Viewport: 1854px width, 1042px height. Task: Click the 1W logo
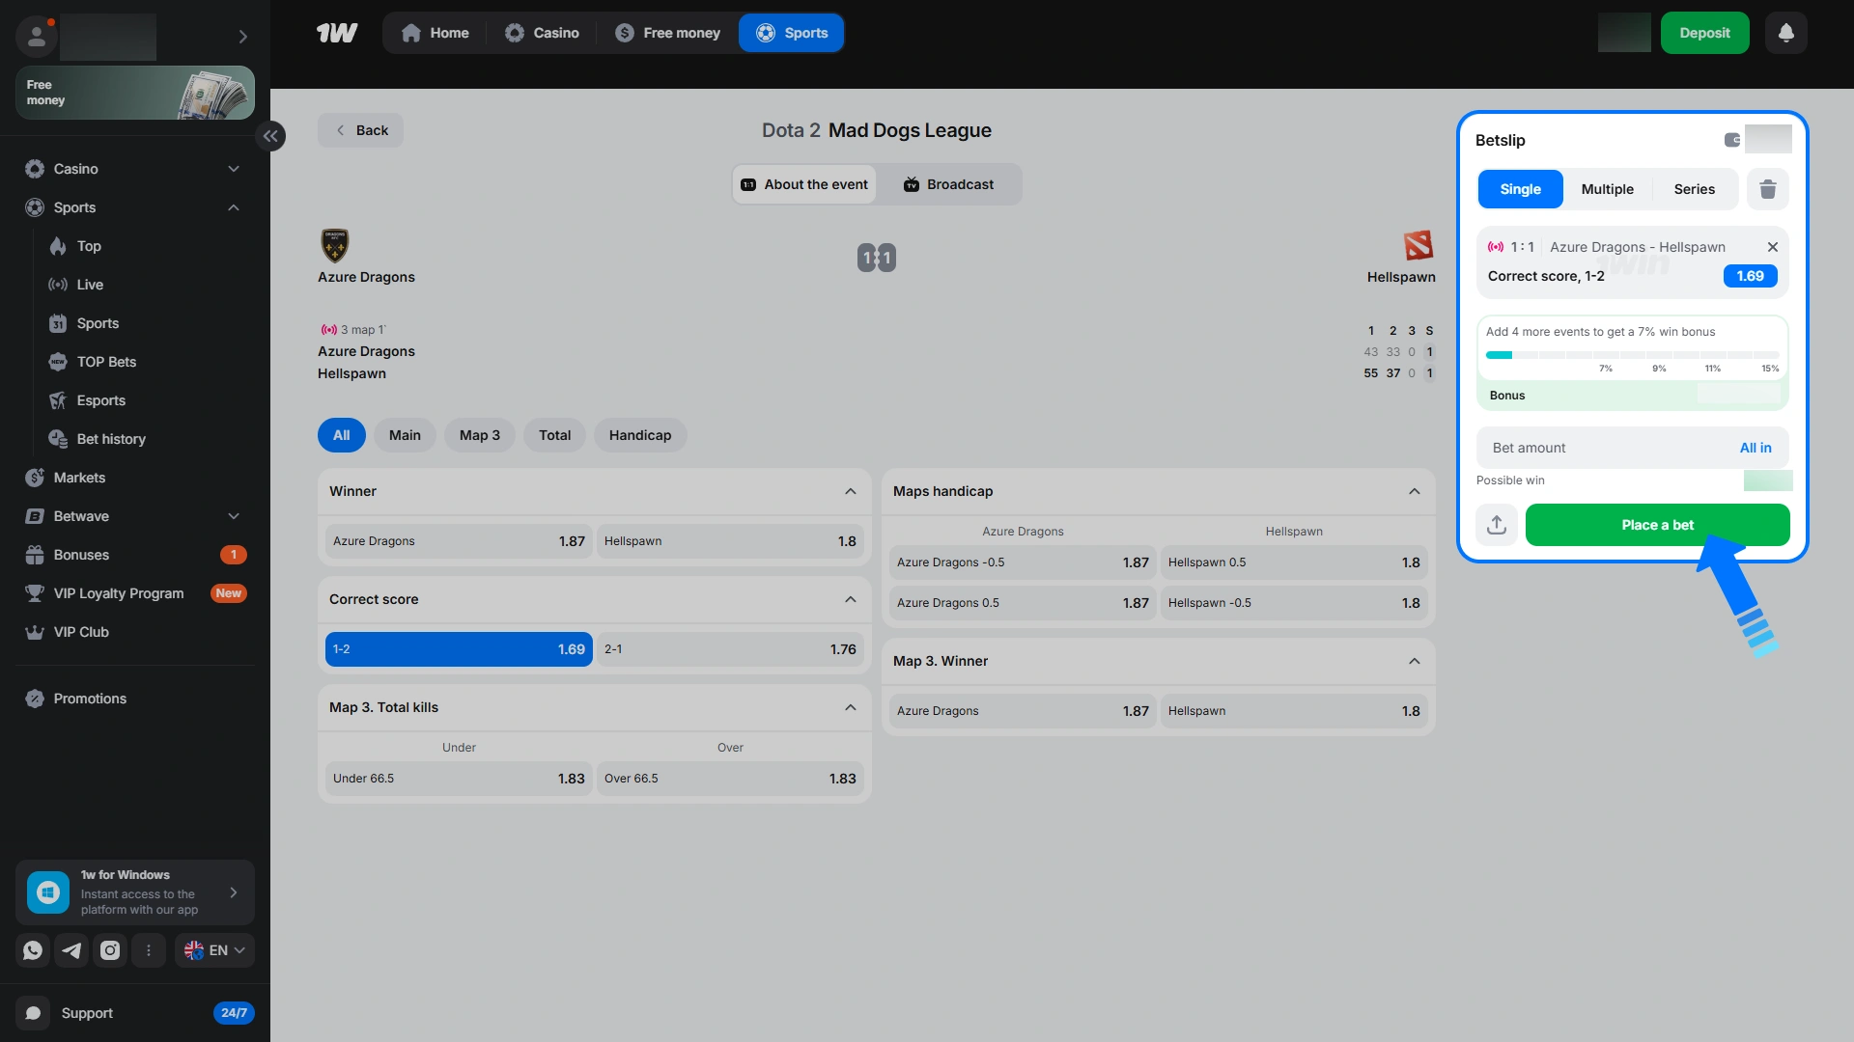[337, 33]
